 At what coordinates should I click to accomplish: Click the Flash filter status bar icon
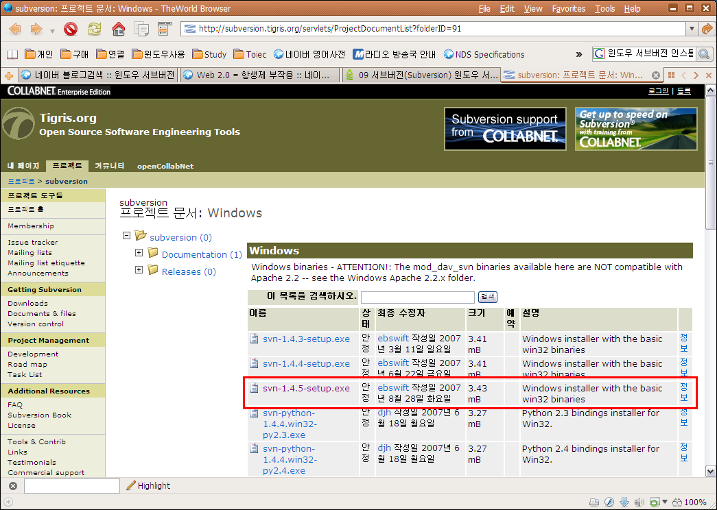pos(609,502)
